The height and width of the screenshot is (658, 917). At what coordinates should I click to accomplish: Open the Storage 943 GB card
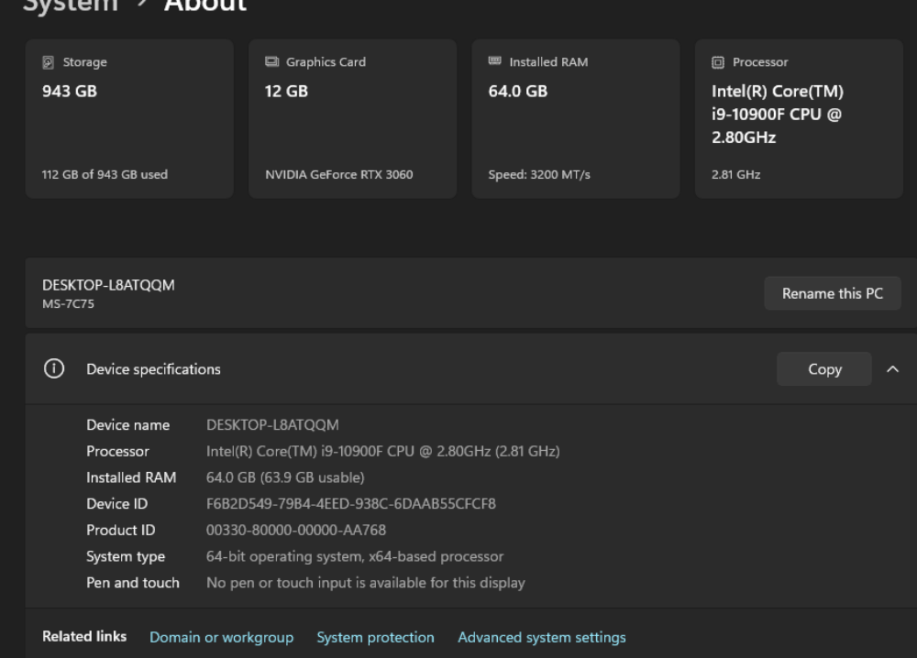coord(129,118)
